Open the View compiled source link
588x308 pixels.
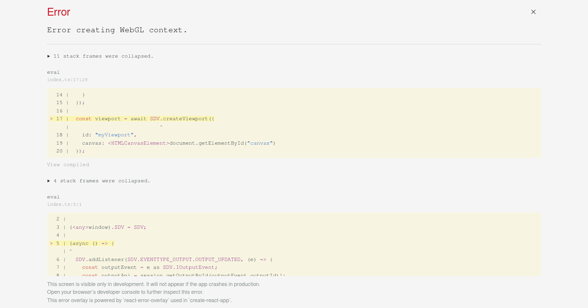coord(68,165)
